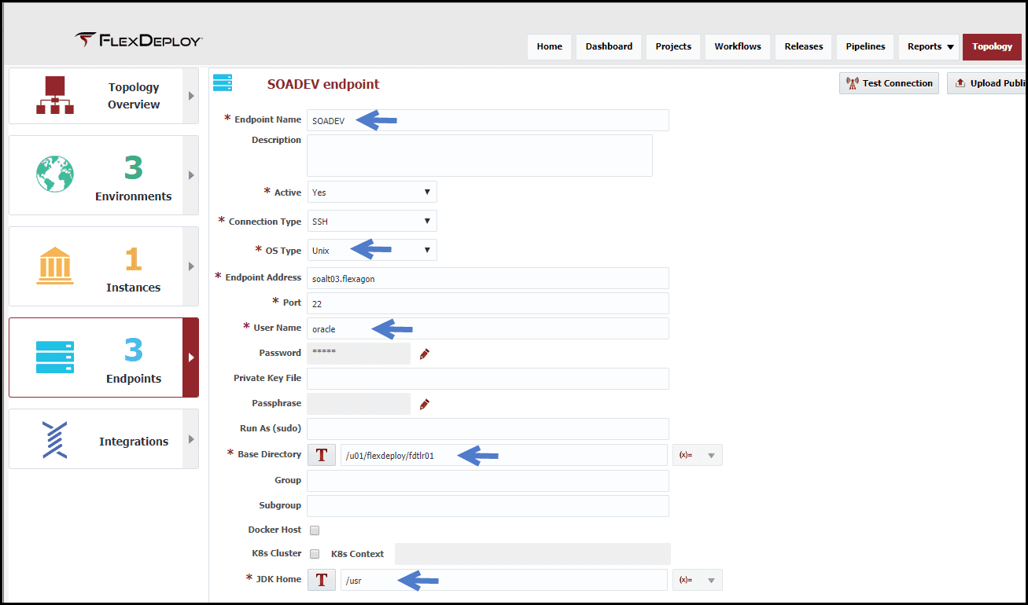Viewport: 1028px width, 605px height.
Task: Click the Description text area
Action: 480,156
